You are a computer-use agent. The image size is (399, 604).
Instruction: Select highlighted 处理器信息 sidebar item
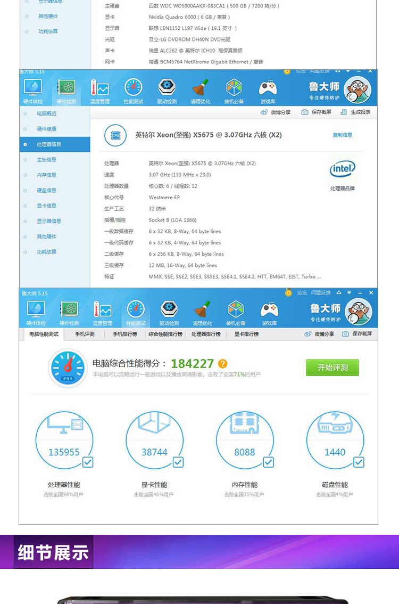pyautogui.click(x=55, y=144)
